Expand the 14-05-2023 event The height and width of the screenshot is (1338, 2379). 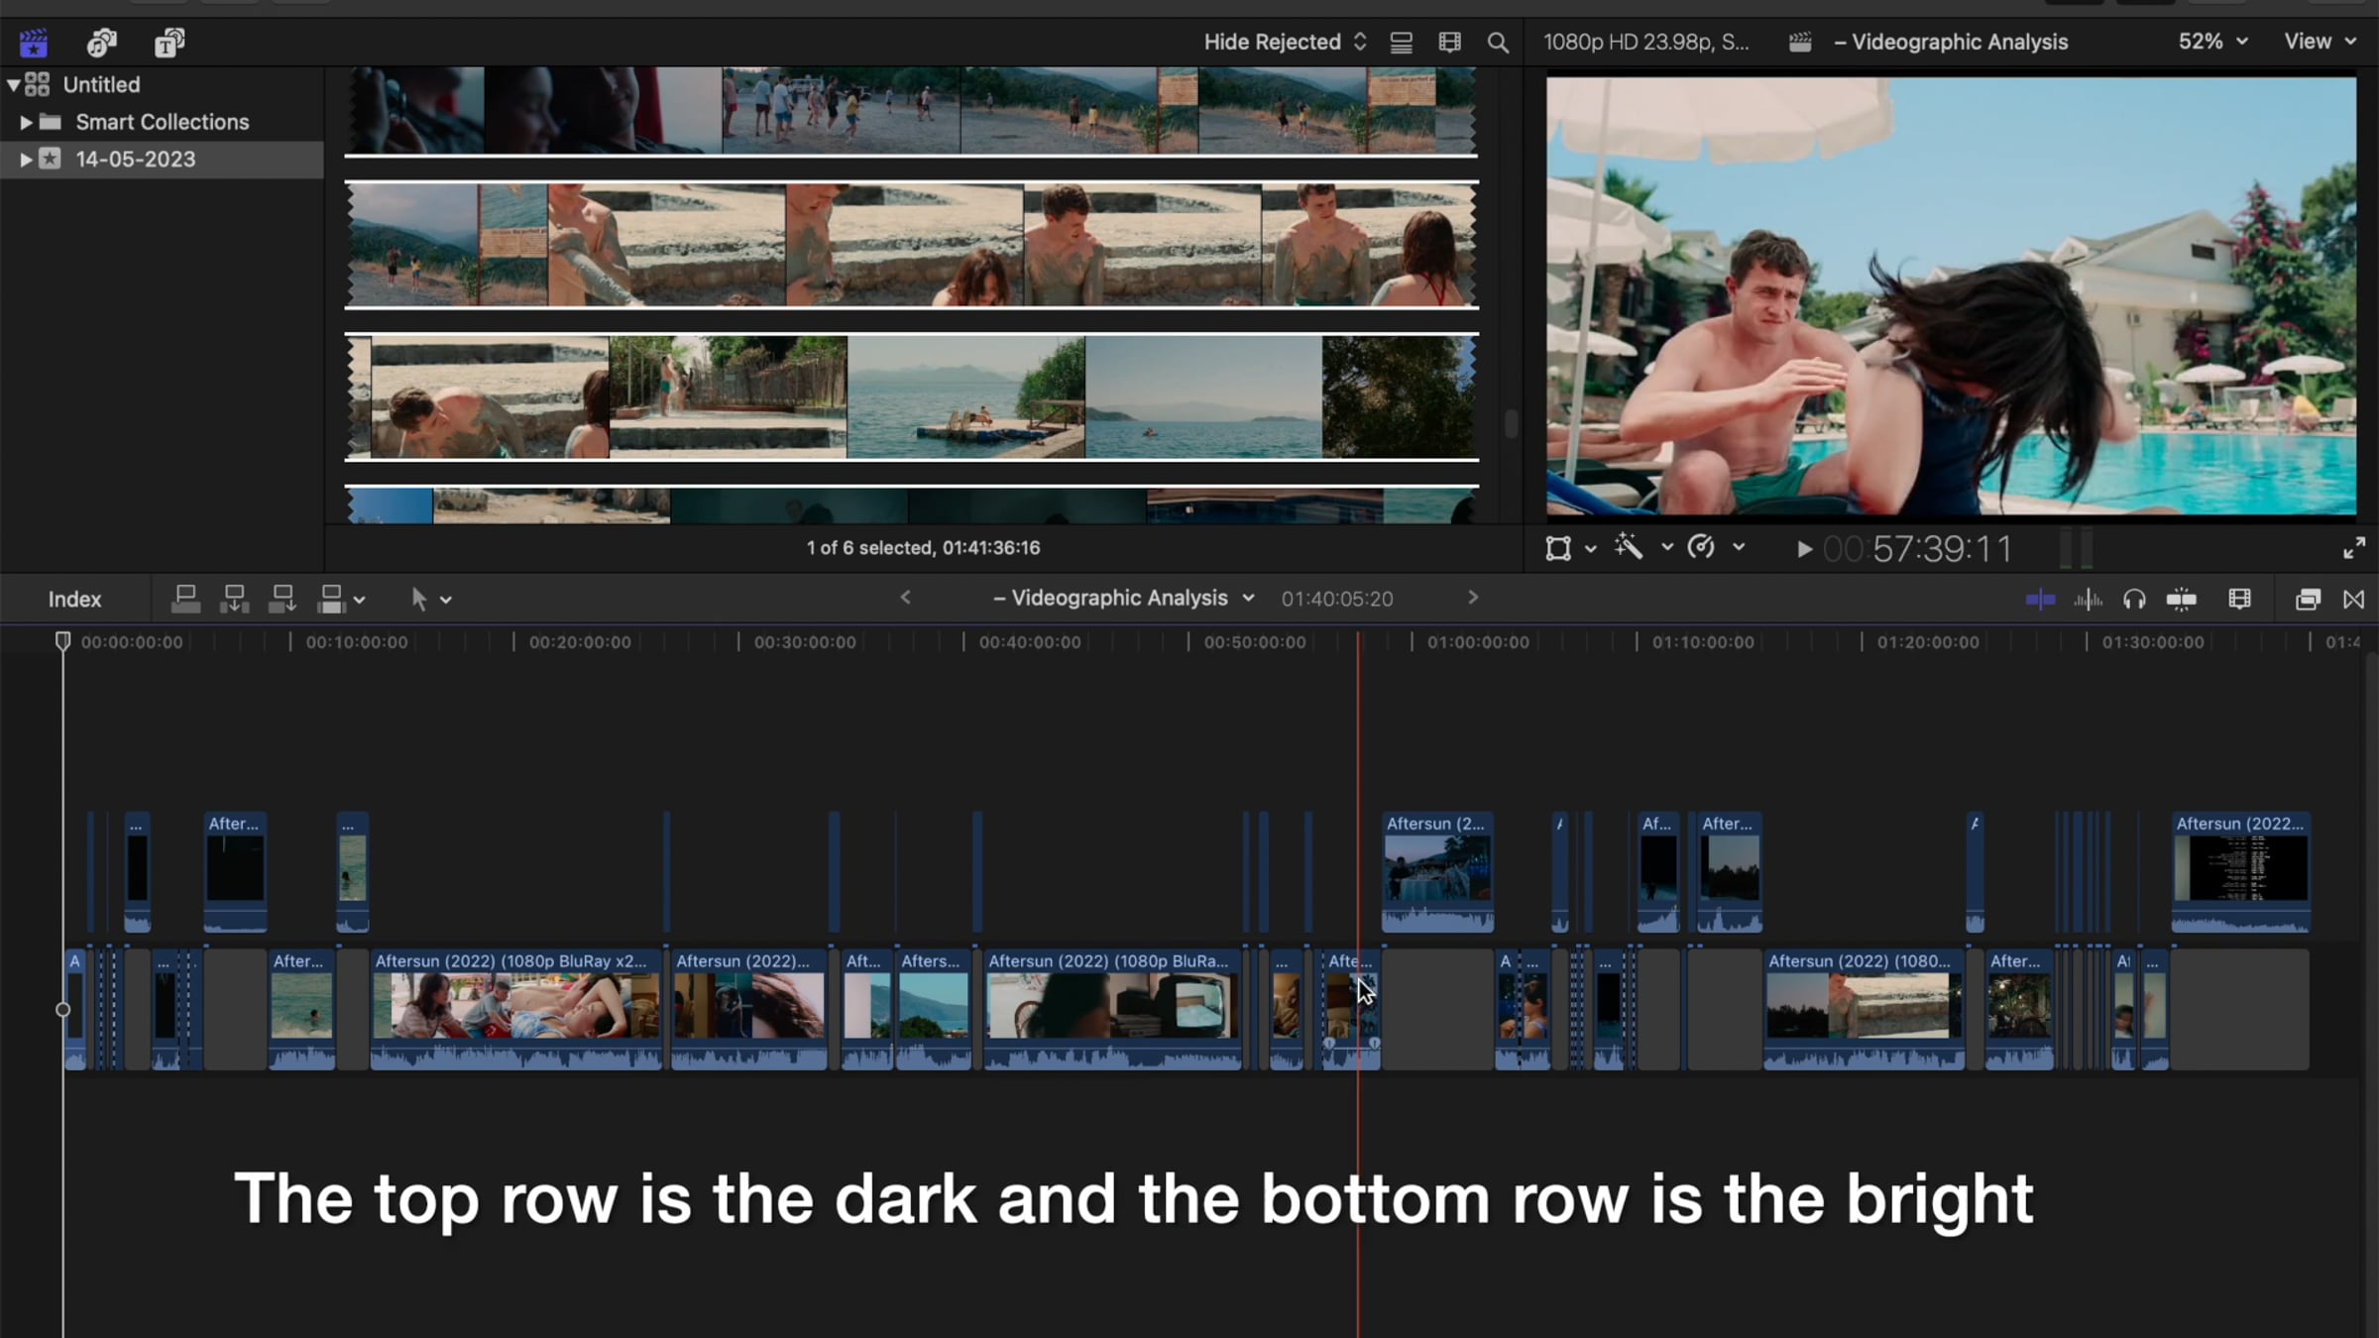(x=26, y=159)
